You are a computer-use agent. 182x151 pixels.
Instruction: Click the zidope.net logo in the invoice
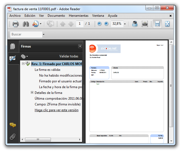tap(105, 49)
